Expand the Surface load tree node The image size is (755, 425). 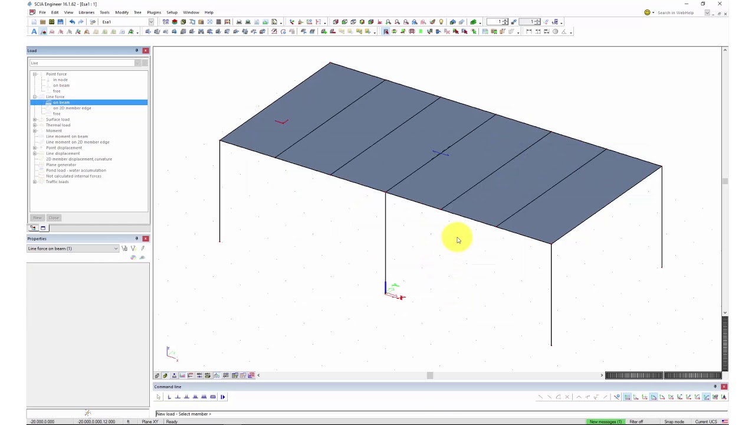(35, 119)
